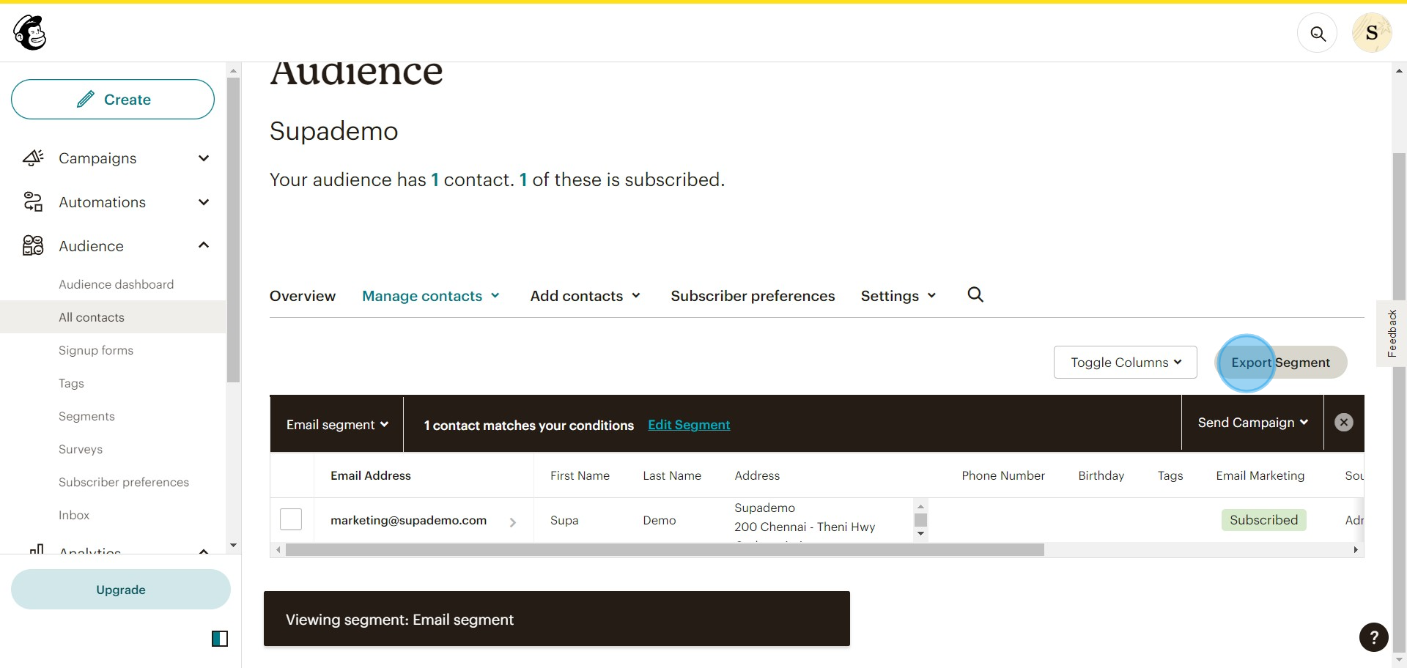
Task: Open the Settings dropdown
Action: coord(898,296)
